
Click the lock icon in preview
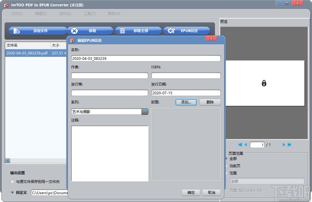(264, 83)
